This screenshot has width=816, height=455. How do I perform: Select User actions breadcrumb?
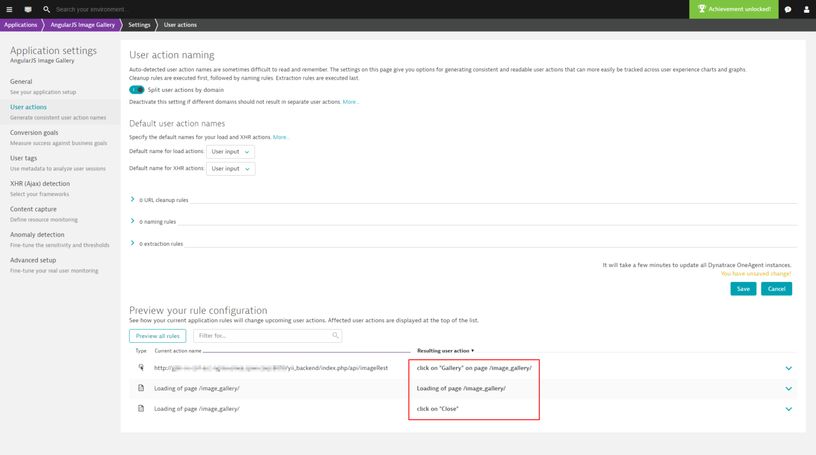pyautogui.click(x=180, y=25)
